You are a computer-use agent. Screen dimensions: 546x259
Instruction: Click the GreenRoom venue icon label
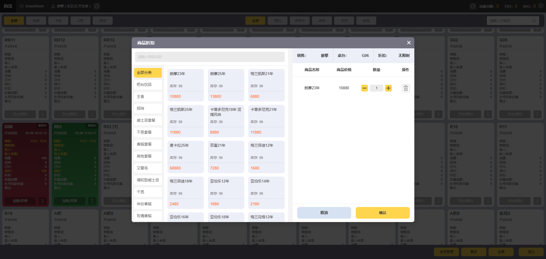[x=32, y=6]
